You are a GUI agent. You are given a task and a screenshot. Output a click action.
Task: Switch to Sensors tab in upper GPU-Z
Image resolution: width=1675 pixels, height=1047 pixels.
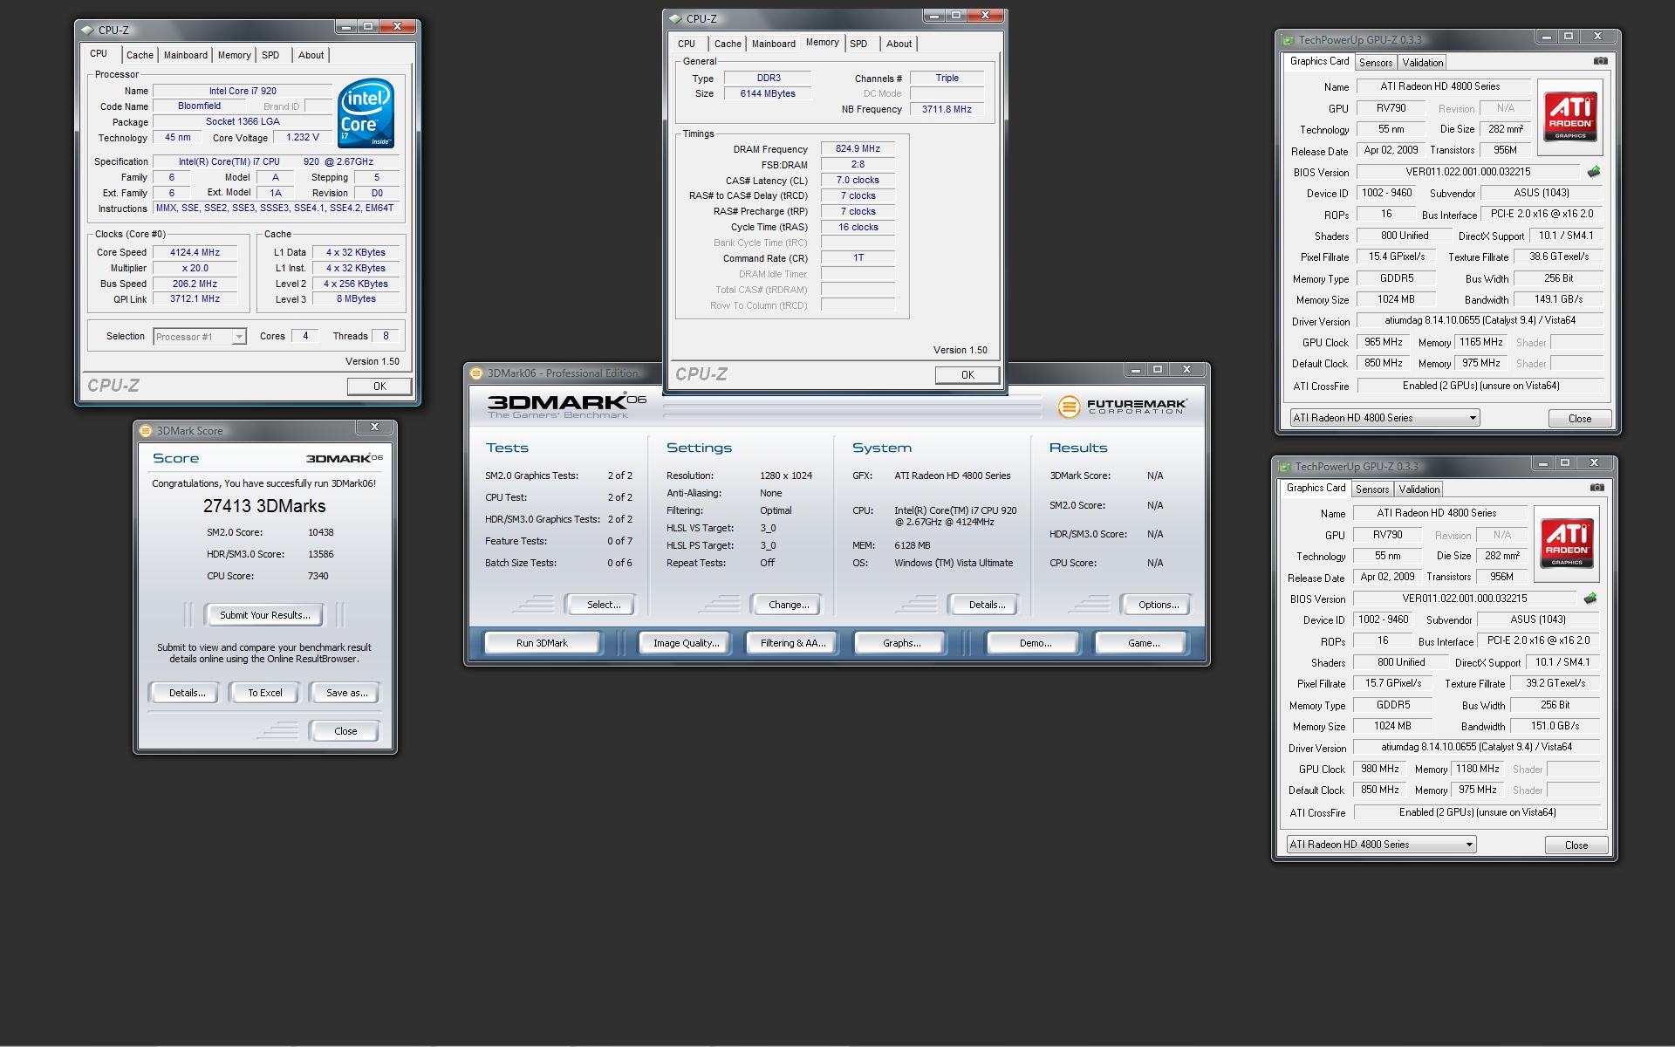pyautogui.click(x=1375, y=63)
